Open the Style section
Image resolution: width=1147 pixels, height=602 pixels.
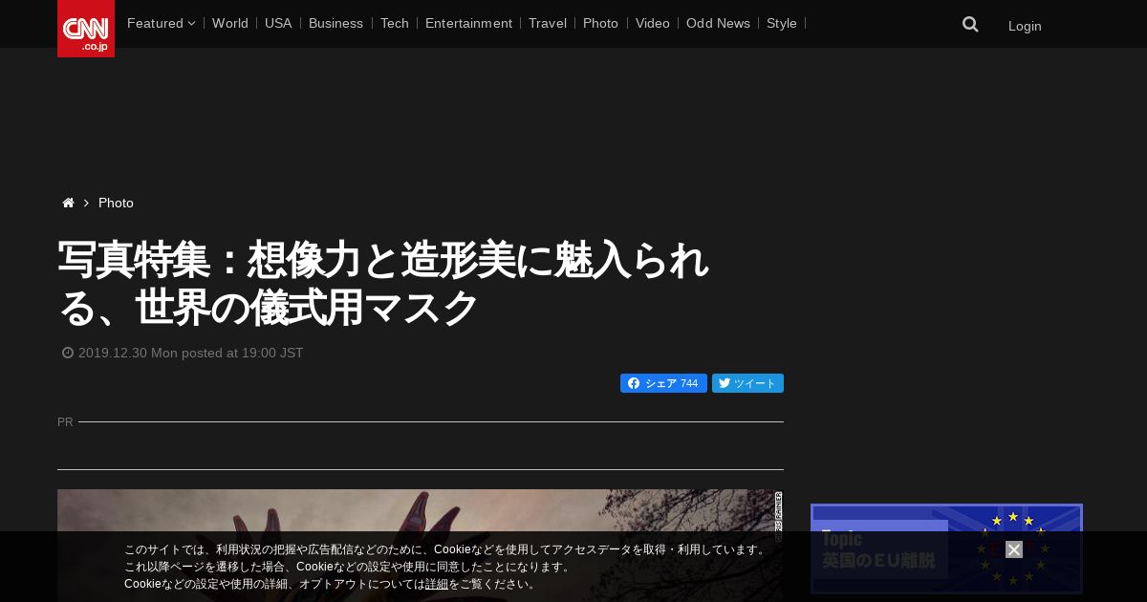(x=782, y=23)
